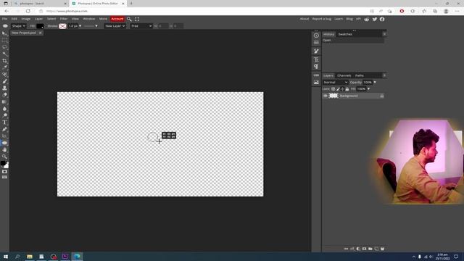Select the Eyedropper tool
Image resolution: width=464 pixels, height=261 pixels.
tap(4, 67)
